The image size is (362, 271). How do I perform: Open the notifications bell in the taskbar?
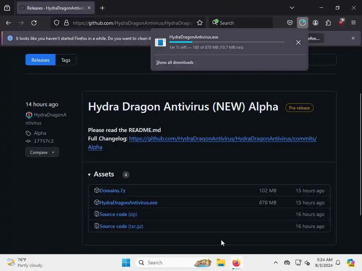[338, 263]
